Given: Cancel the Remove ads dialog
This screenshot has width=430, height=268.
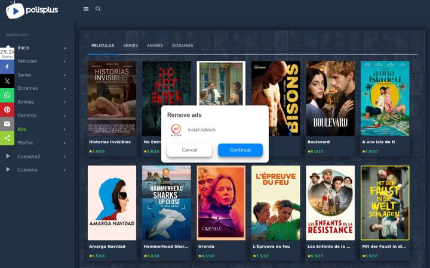Looking at the screenshot, I should tap(189, 150).
